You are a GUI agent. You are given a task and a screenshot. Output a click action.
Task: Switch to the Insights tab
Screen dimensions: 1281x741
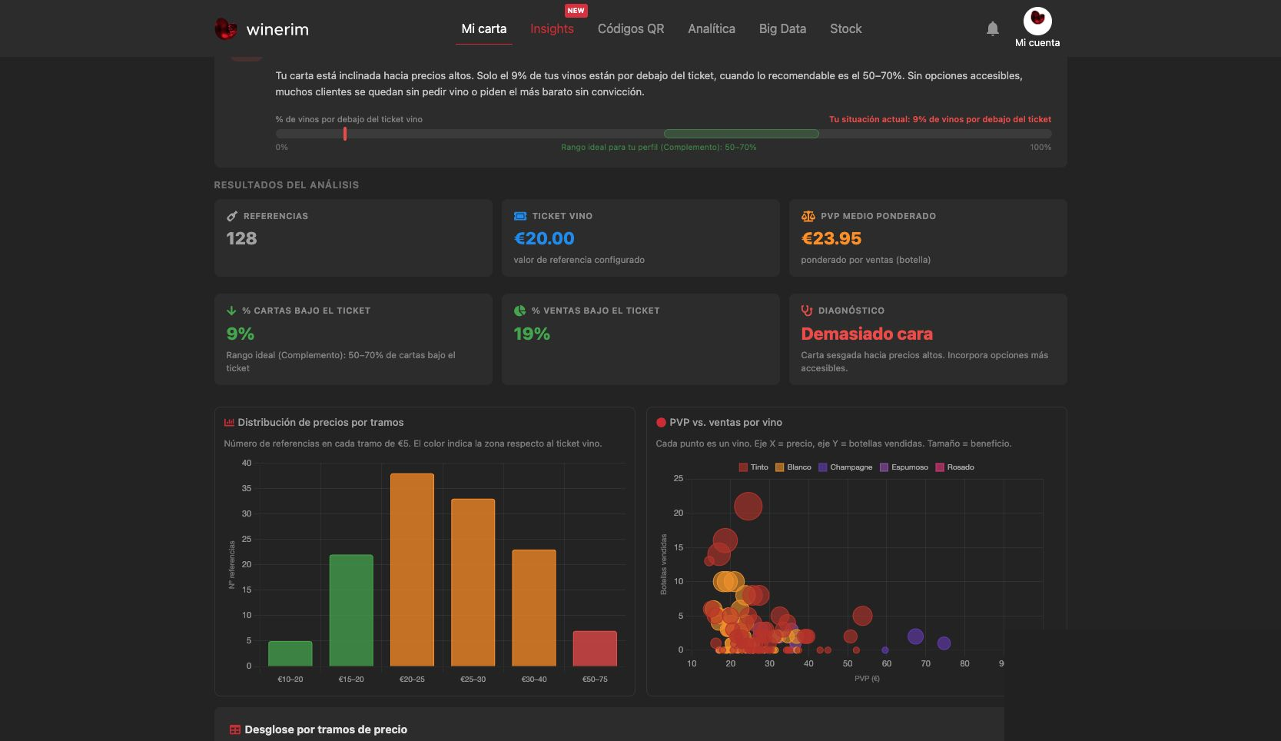pyautogui.click(x=552, y=28)
